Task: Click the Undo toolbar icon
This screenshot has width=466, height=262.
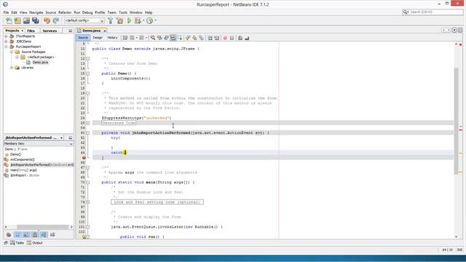Action: [47, 20]
